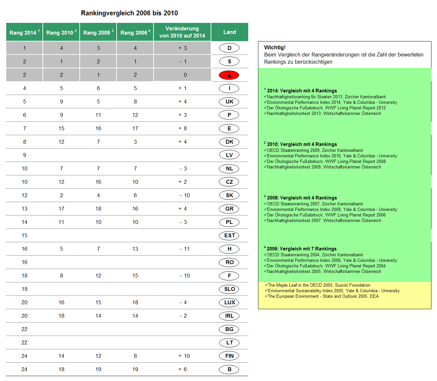437x381 pixels.
Task: Click the "D" country oval badge
Action: pyautogui.click(x=229, y=48)
